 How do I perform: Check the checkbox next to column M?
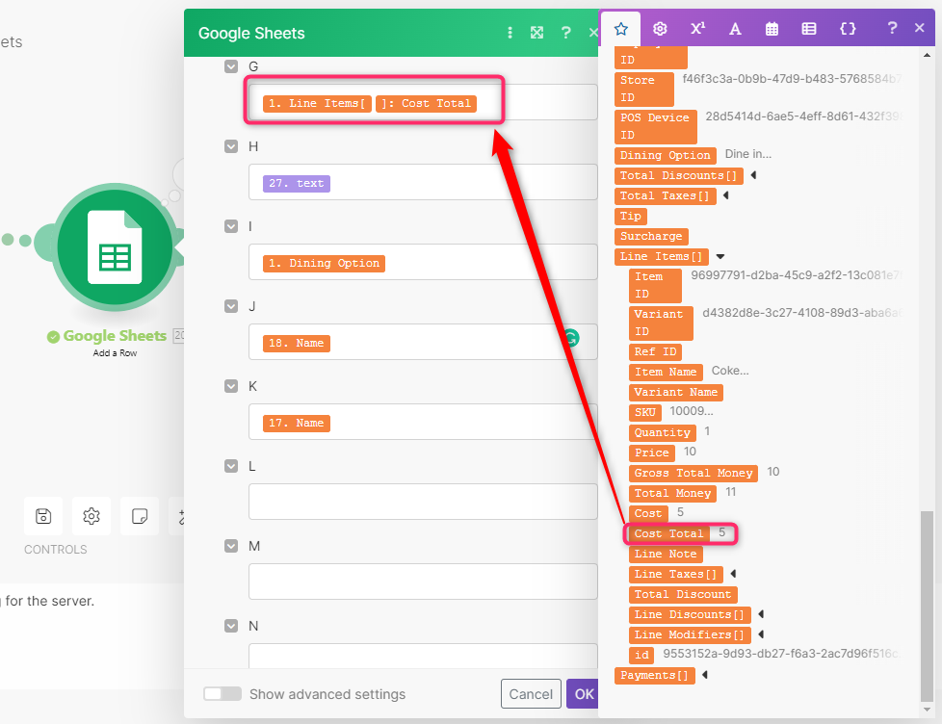coord(230,546)
